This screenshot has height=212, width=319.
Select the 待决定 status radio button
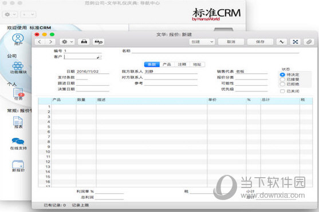(282, 75)
